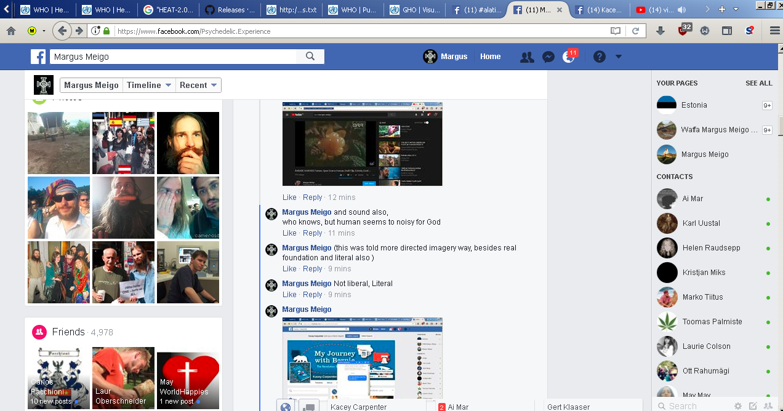Reply to the 'and sound also' comment

tap(313, 233)
